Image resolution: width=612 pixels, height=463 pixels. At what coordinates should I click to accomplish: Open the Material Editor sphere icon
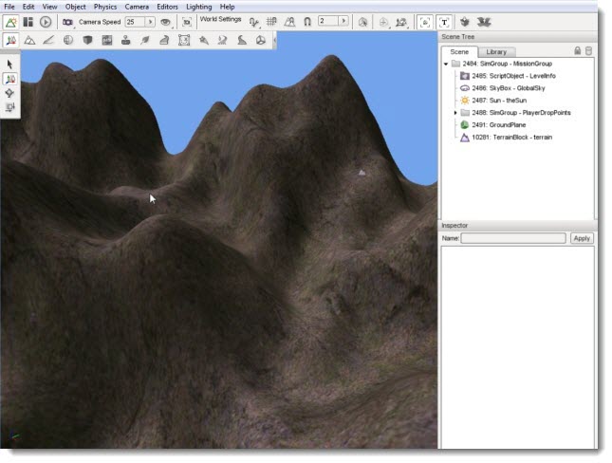coord(68,40)
